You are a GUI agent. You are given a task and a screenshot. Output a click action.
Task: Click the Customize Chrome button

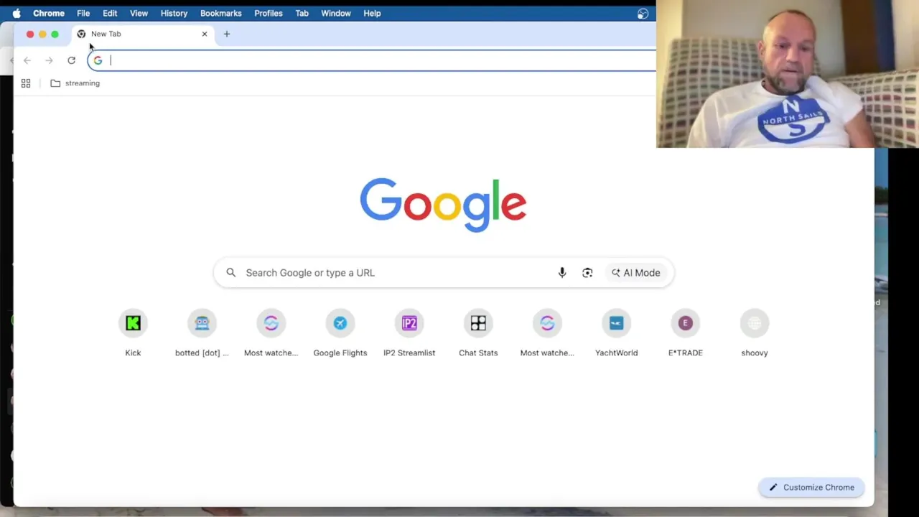811,488
